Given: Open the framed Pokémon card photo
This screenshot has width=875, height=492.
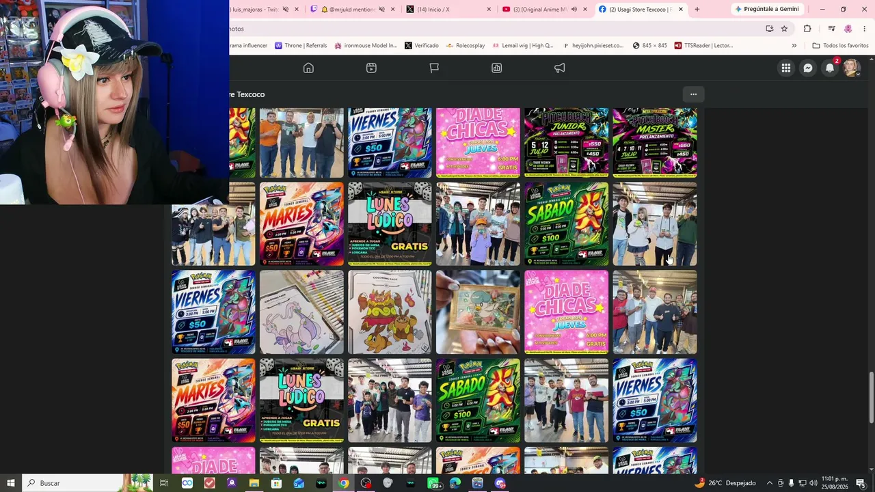Looking at the screenshot, I should tap(478, 312).
